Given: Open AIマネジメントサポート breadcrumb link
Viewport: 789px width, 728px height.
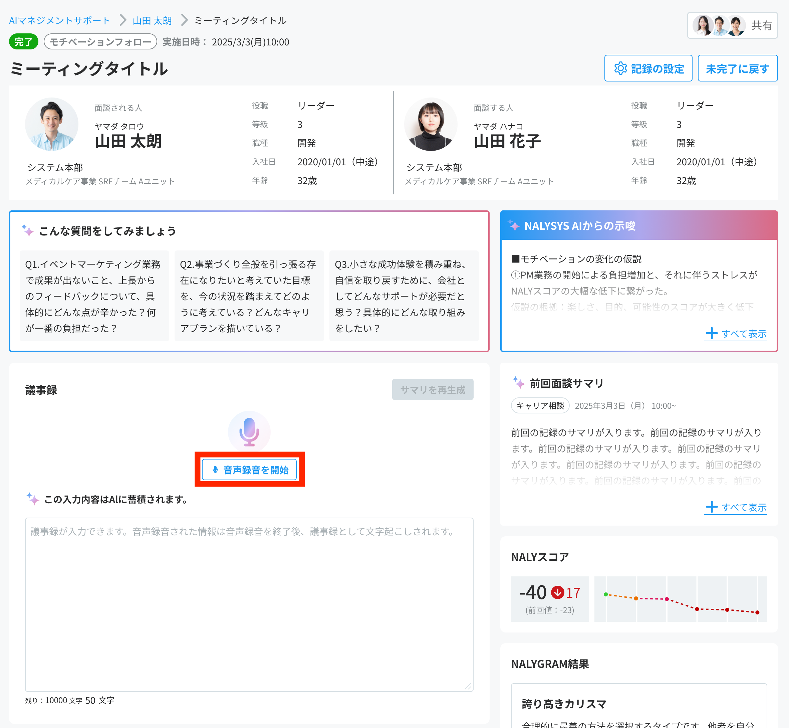Looking at the screenshot, I should click(59, 20).
